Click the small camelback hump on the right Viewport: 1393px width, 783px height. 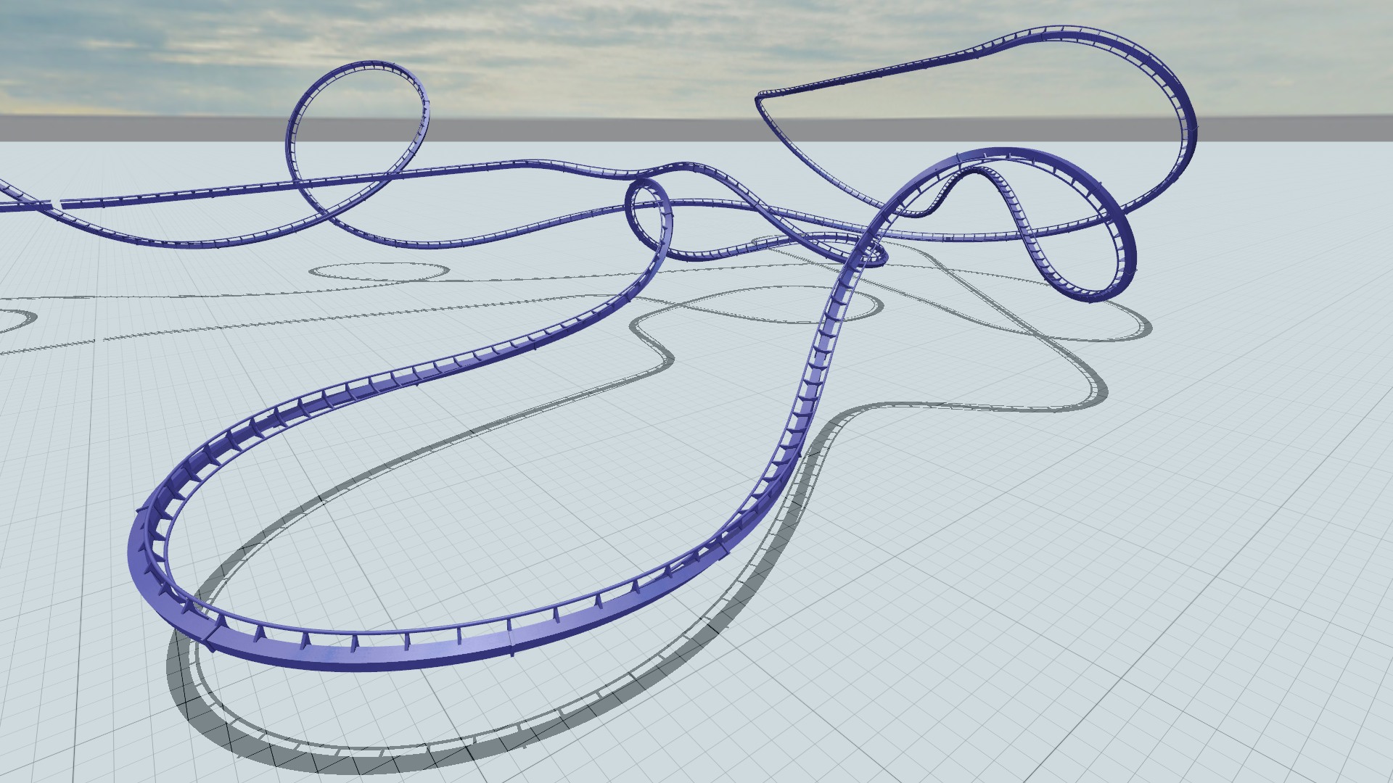click(976, 173)
